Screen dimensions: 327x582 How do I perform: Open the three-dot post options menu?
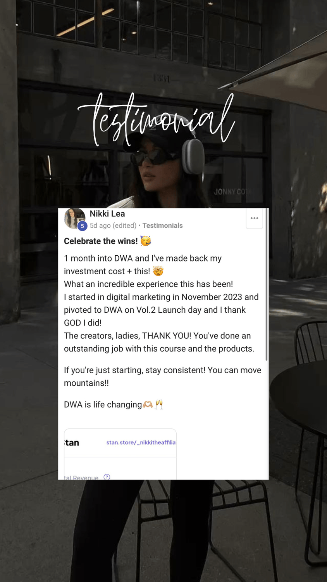pos(255,218)
